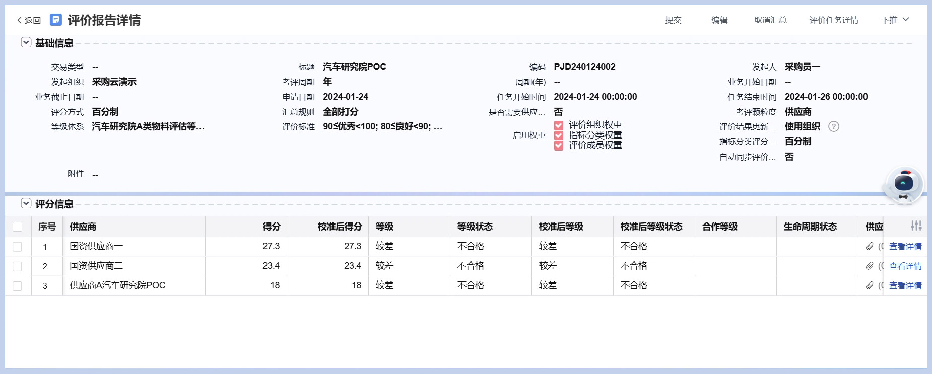932x374 pixels.
Task: Click the blue report document icon
Action: 56,20
